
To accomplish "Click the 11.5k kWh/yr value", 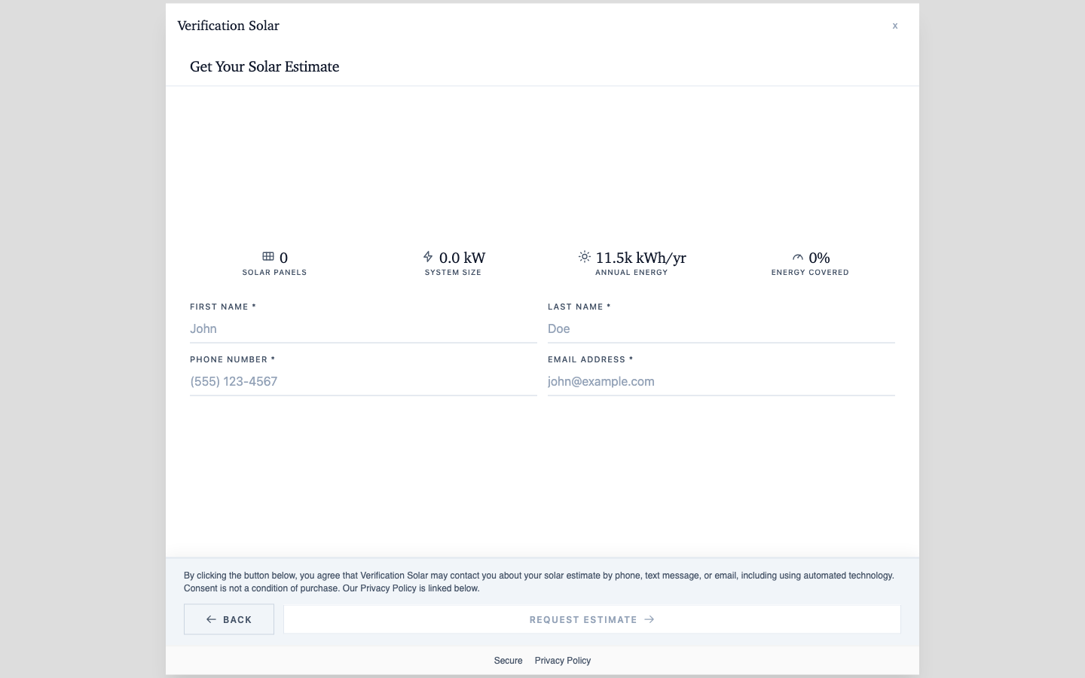I will [640, 258].
